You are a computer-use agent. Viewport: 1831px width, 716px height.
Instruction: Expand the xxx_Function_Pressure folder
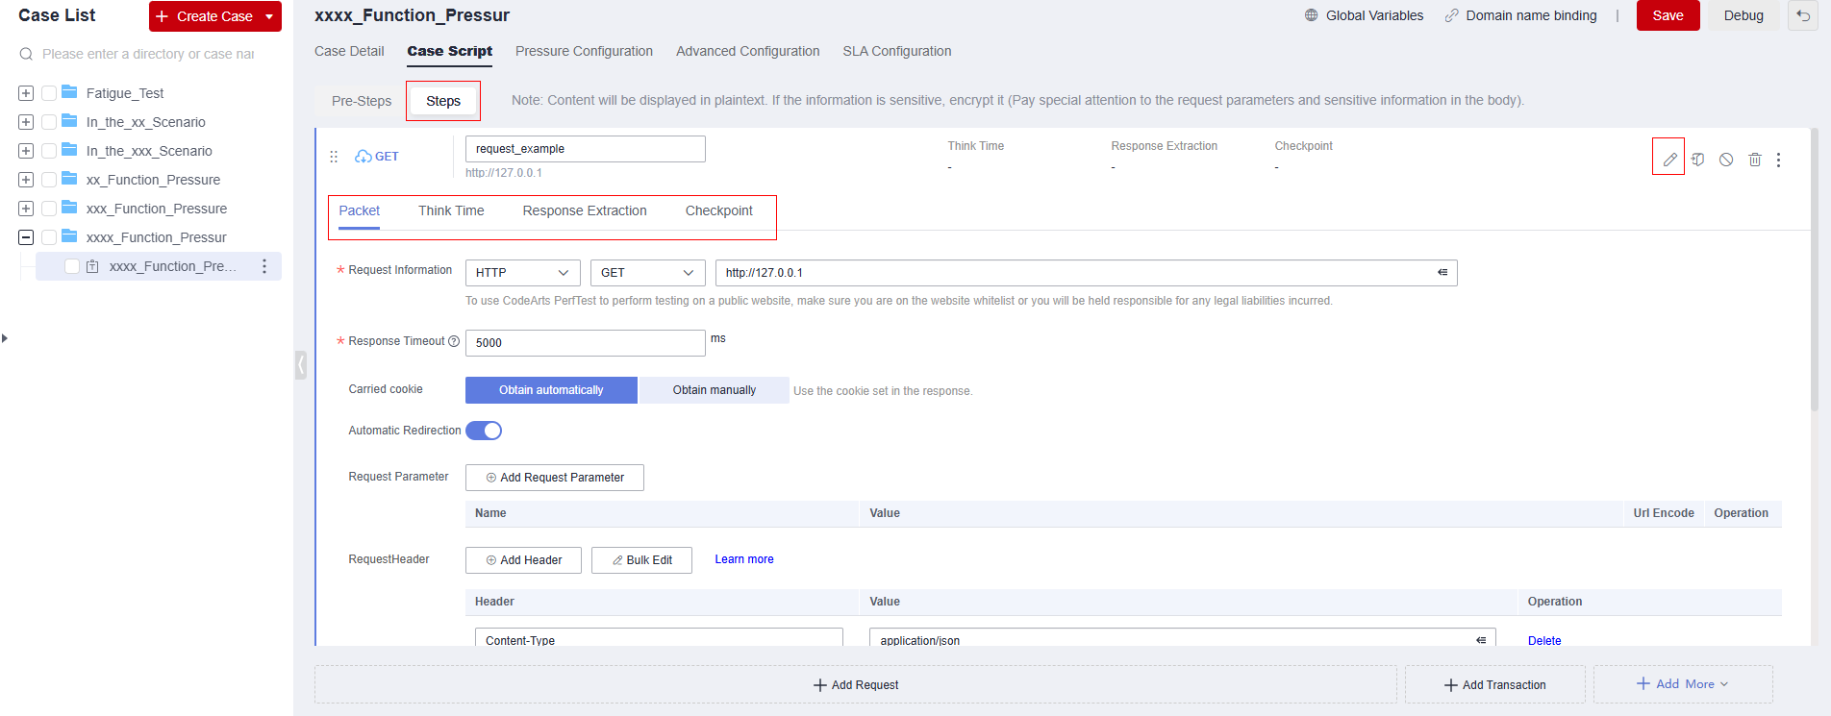(x=26, y=209)
